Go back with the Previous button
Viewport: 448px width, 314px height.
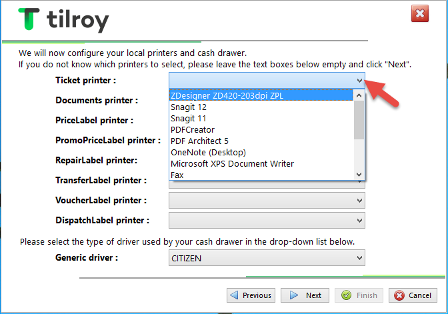point(251,295)
